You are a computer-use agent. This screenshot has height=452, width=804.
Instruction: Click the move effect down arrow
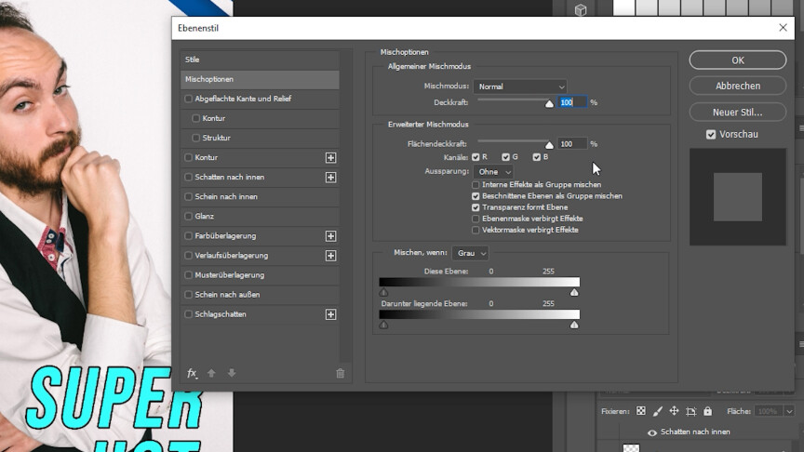232,373
